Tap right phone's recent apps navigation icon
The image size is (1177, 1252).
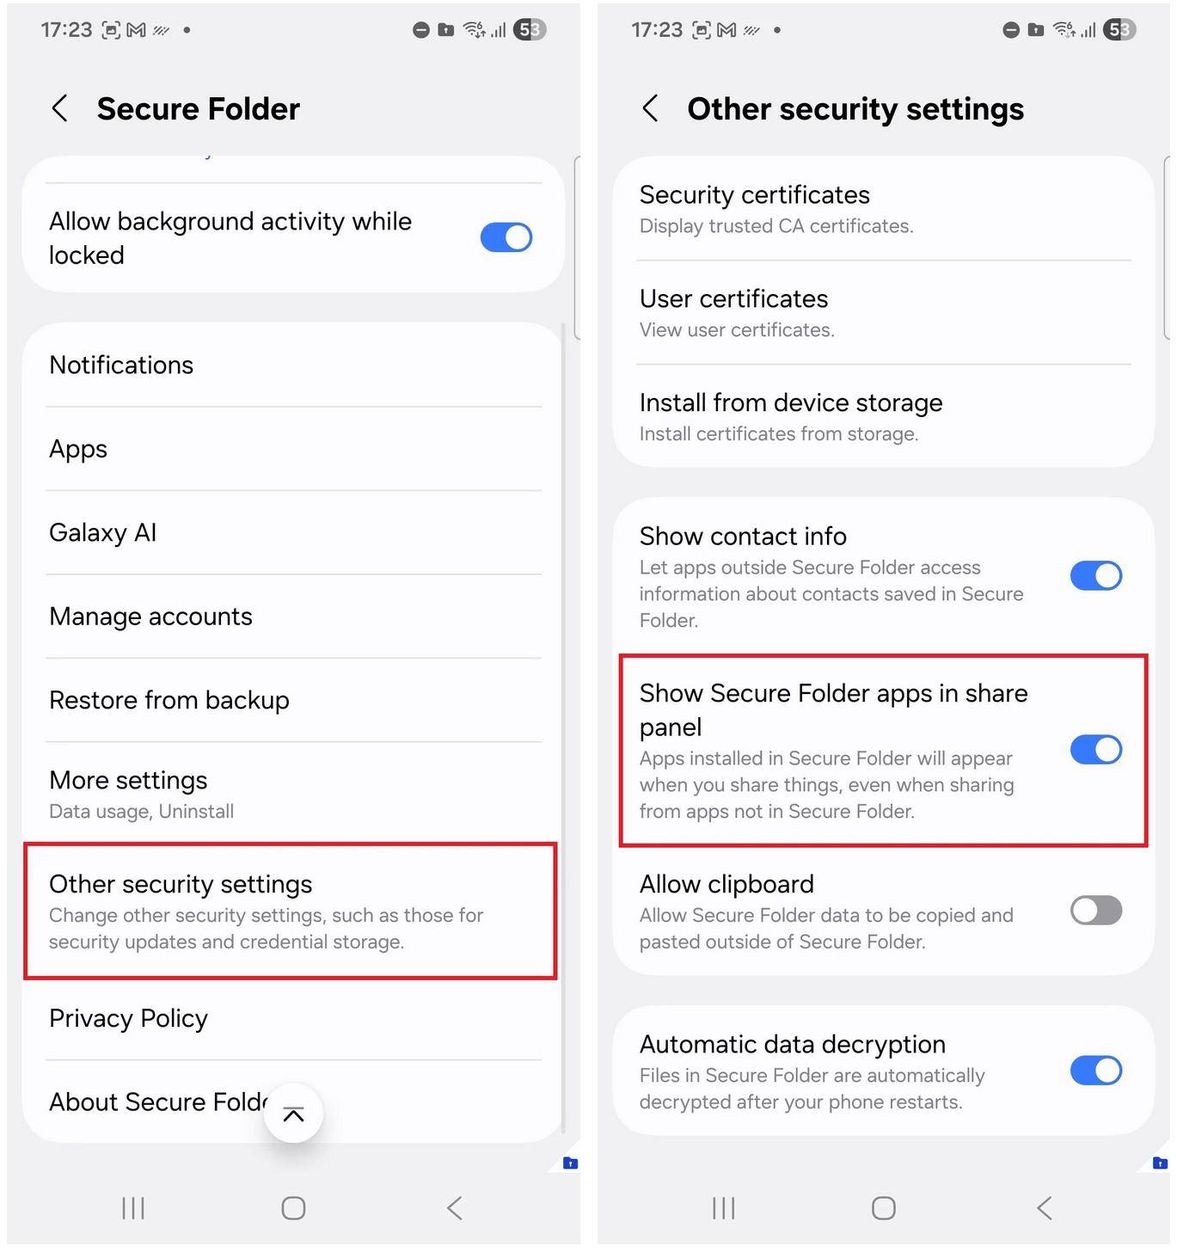(x=724, y=1208)
